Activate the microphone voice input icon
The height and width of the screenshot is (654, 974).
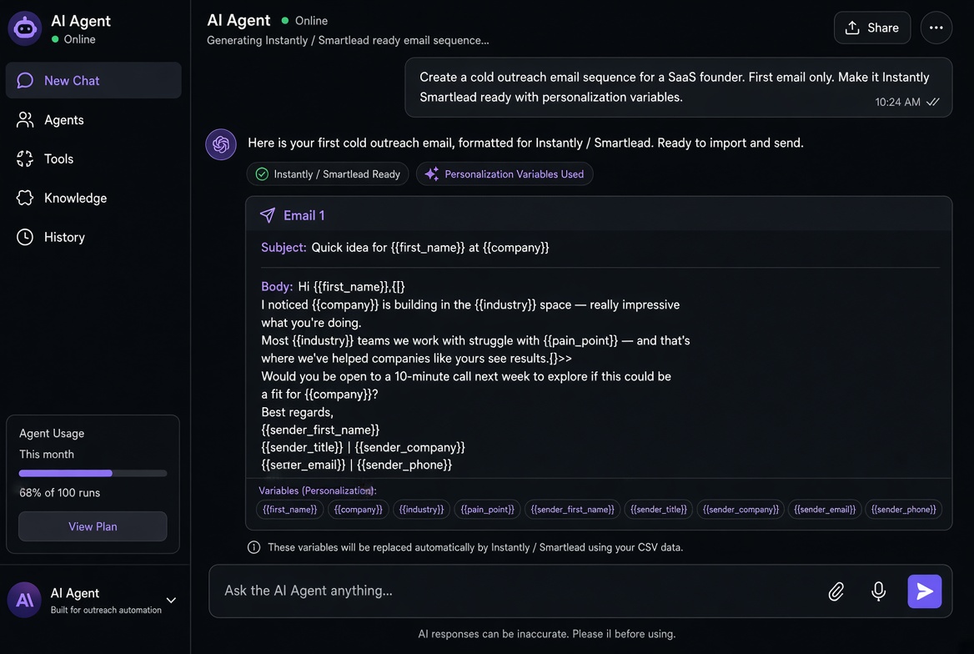point(878,591)
